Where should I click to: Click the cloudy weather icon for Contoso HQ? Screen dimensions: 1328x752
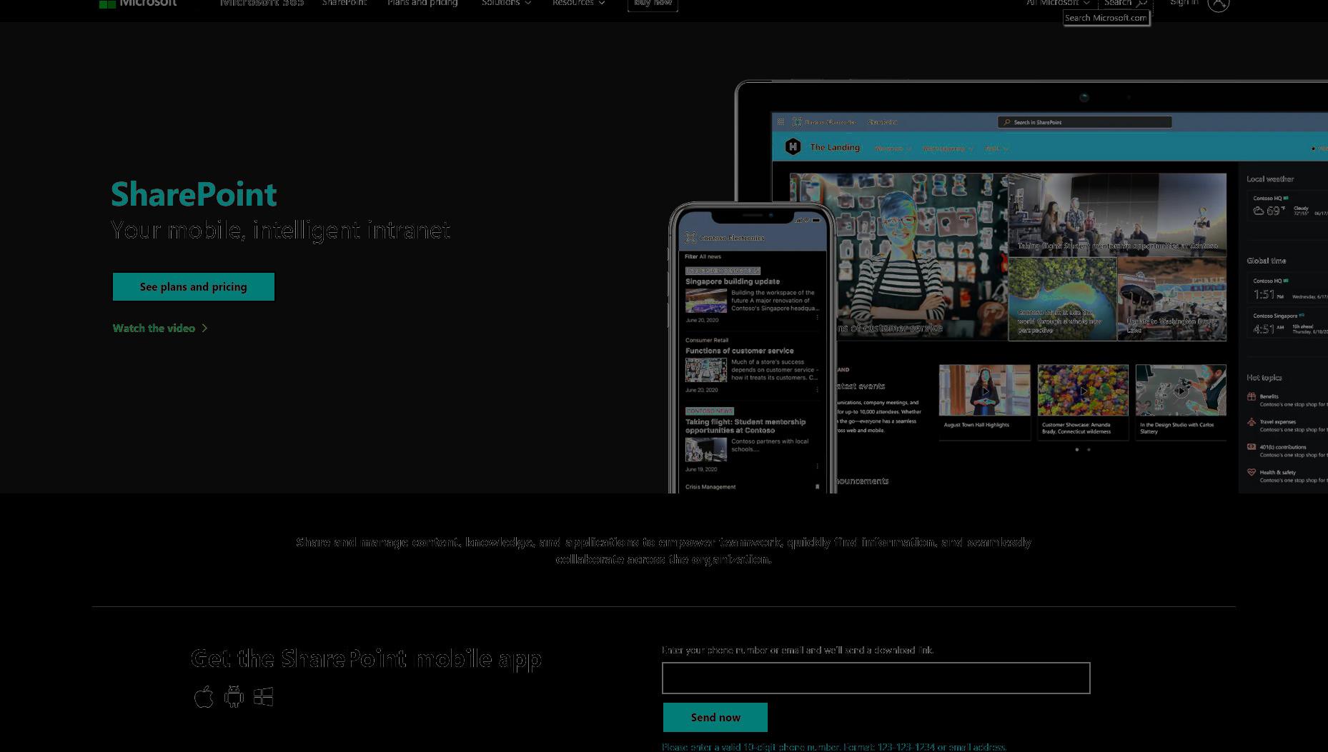coord(1259,211)
